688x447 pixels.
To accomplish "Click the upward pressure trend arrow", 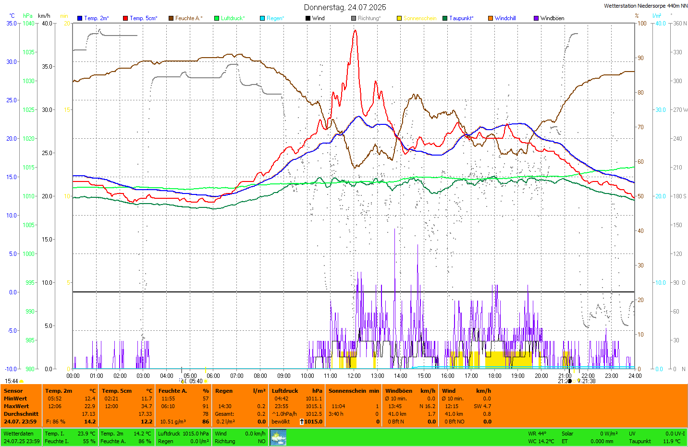I will pos(301,422).
